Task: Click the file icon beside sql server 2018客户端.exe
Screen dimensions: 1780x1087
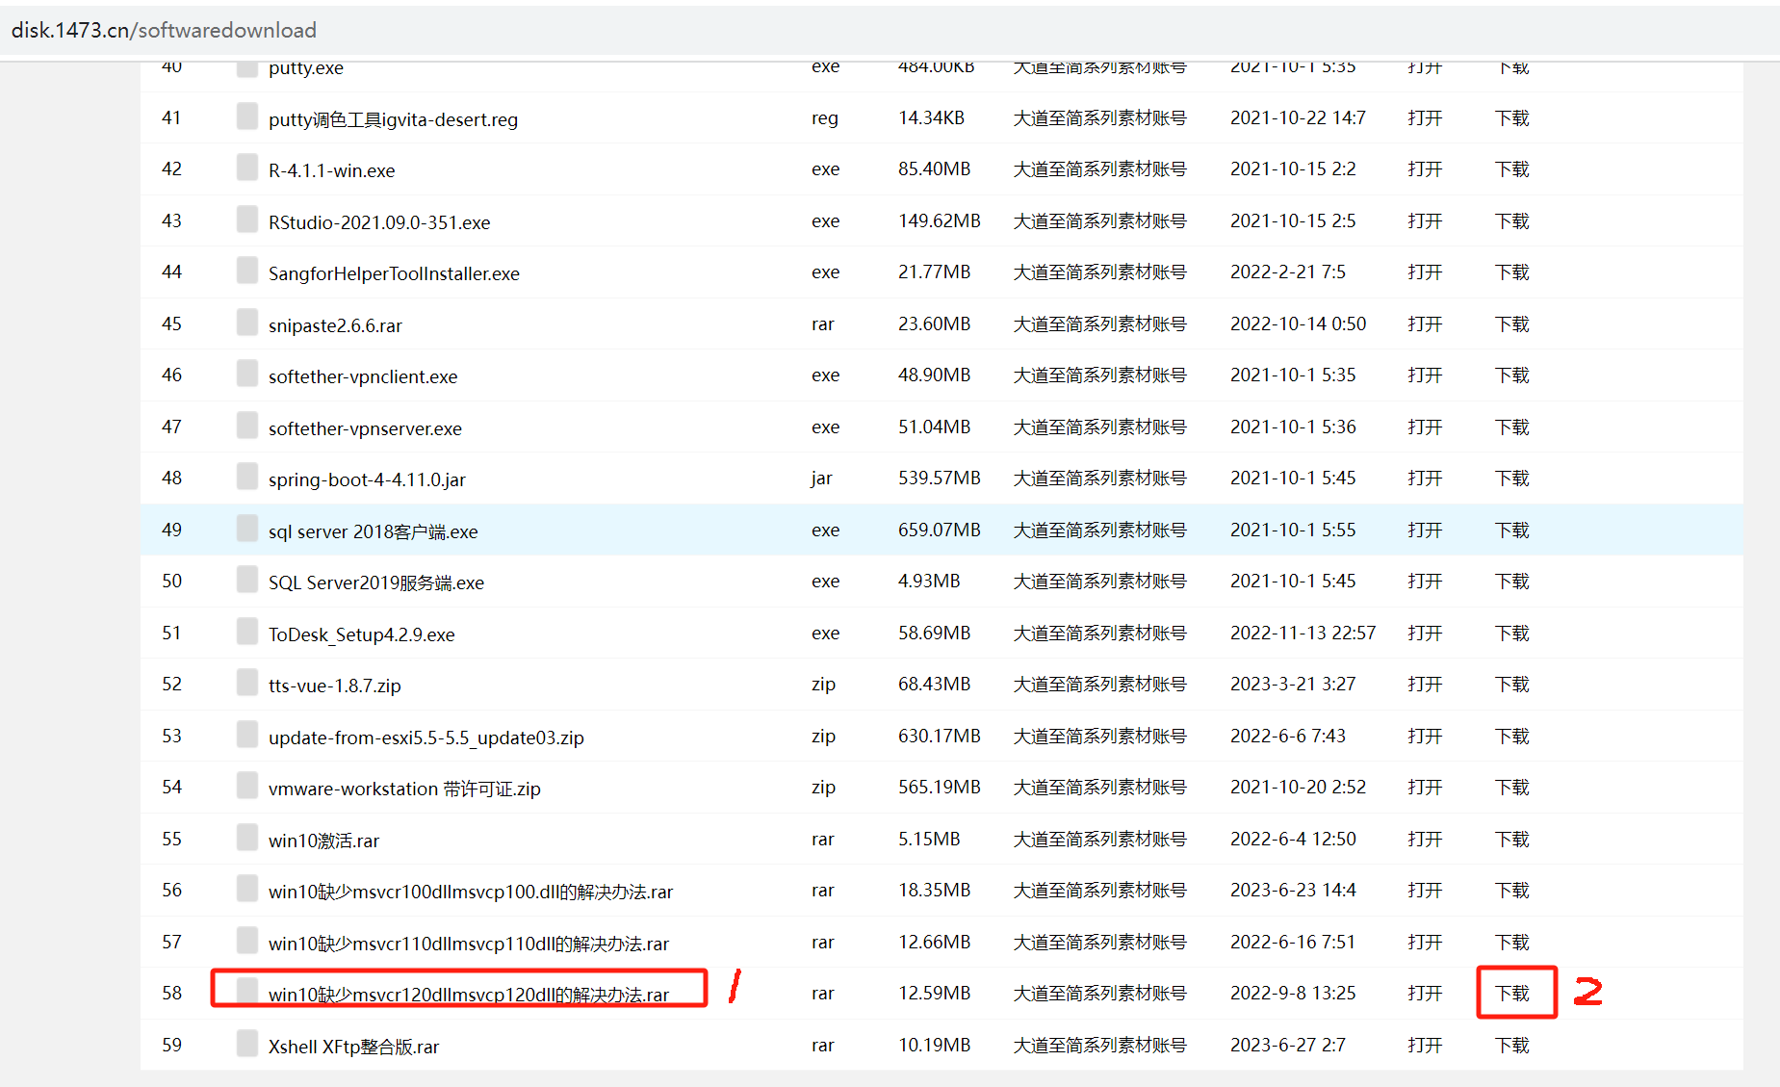Action: (247, 529)
